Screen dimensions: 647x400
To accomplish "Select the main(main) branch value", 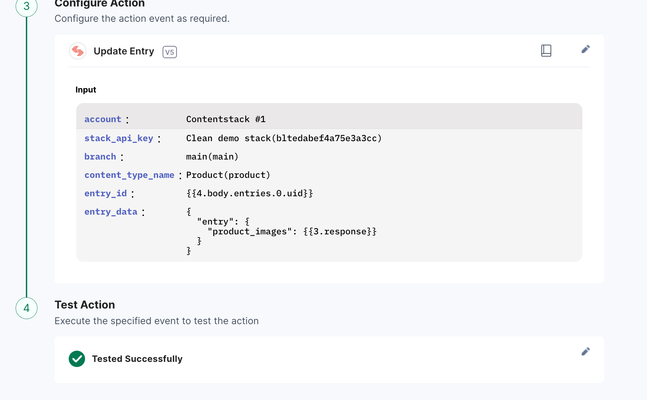I will [x=212, y=157].
